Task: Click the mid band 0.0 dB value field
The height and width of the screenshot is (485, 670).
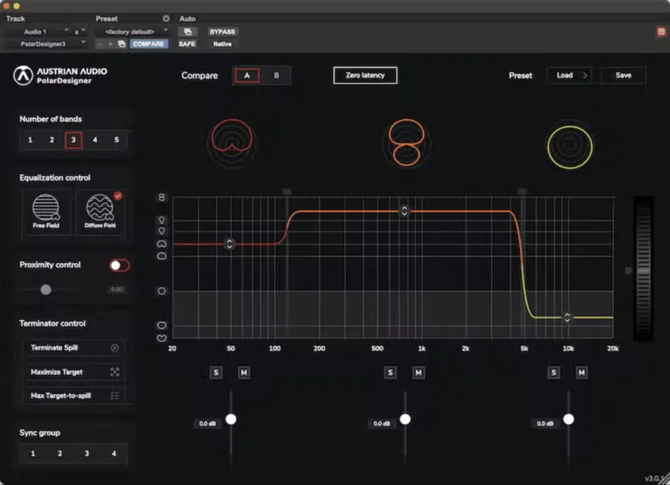Action: (382, 423)
